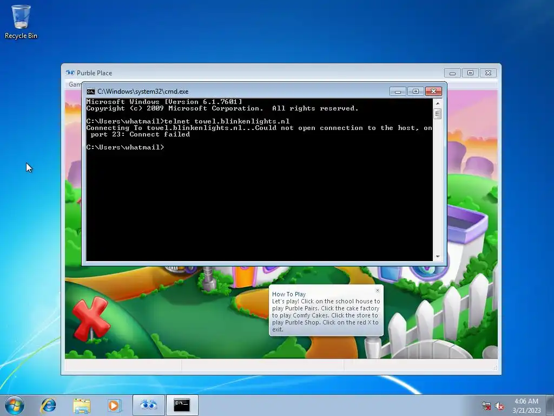Click the muted volume tray icon

coord(499,406)
